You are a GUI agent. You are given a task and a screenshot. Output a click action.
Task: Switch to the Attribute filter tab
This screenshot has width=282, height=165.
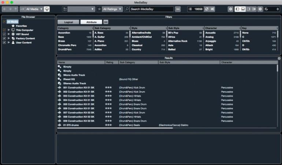coord(91,22)
